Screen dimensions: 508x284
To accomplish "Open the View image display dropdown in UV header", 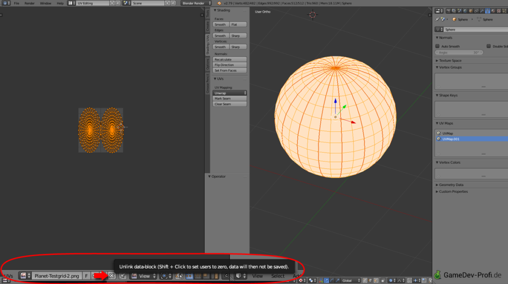I will tap(143, 276).
